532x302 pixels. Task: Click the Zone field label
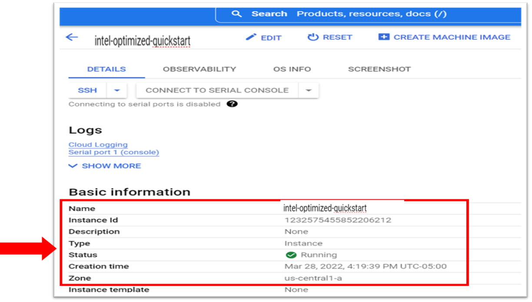tap(80, 278)
